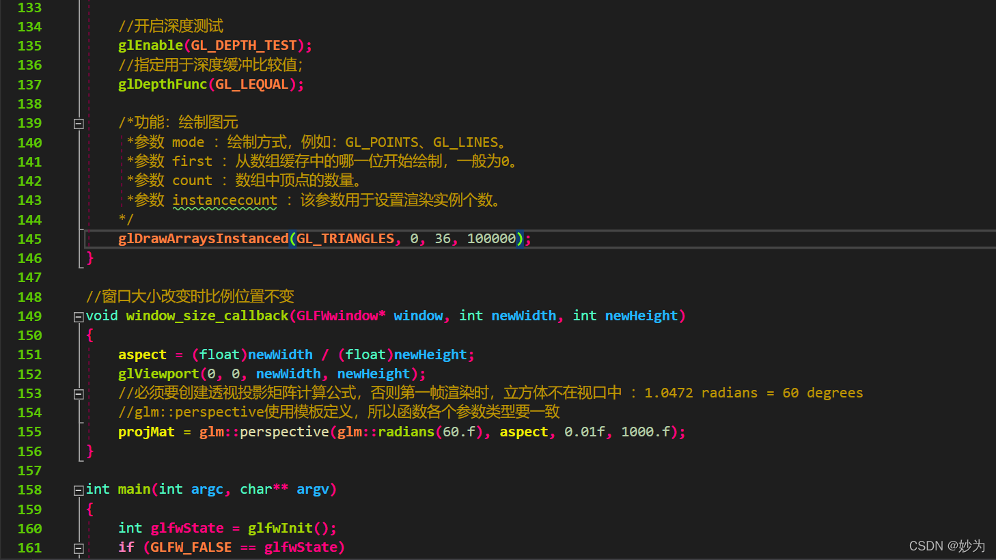Collapse the comment fold at line 153

[79, 394]
